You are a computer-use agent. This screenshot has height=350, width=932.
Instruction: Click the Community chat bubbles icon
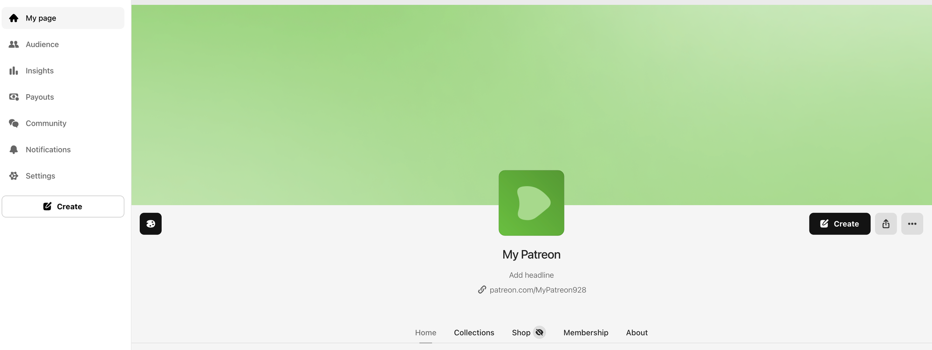14,123
